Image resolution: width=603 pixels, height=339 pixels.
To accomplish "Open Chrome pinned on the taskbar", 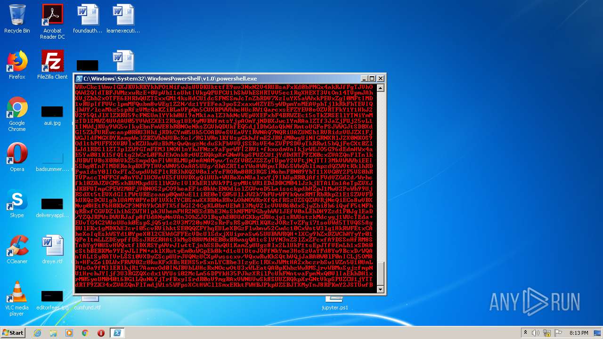I will coord(85,333).
